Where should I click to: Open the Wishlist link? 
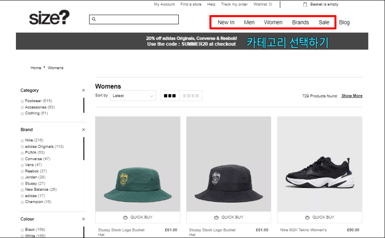point(260,4)
